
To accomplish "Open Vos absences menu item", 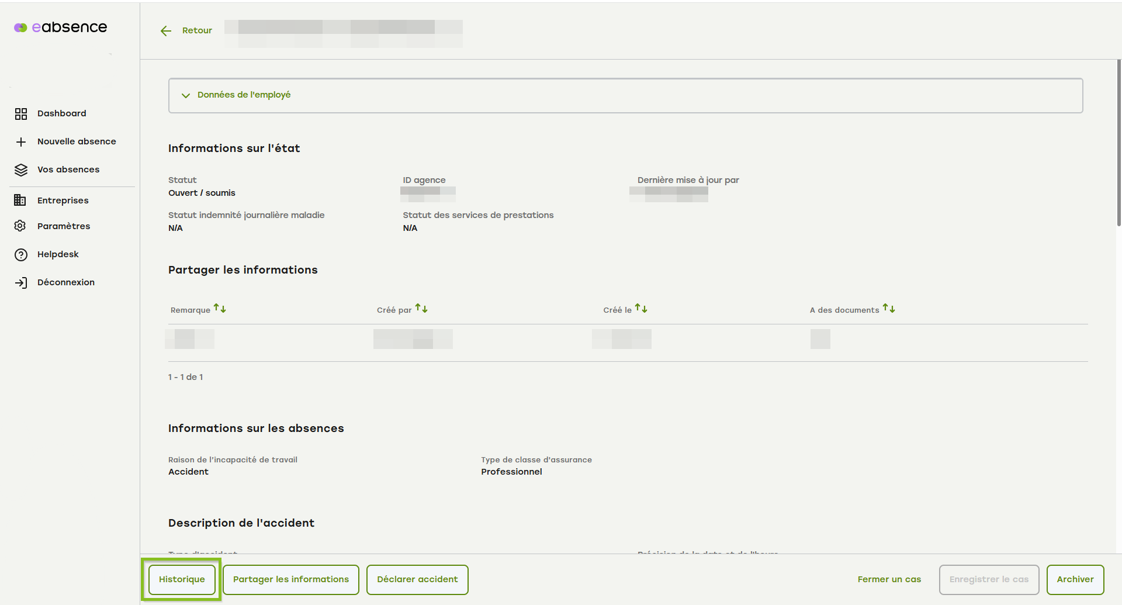I will (x=68, y=170).
